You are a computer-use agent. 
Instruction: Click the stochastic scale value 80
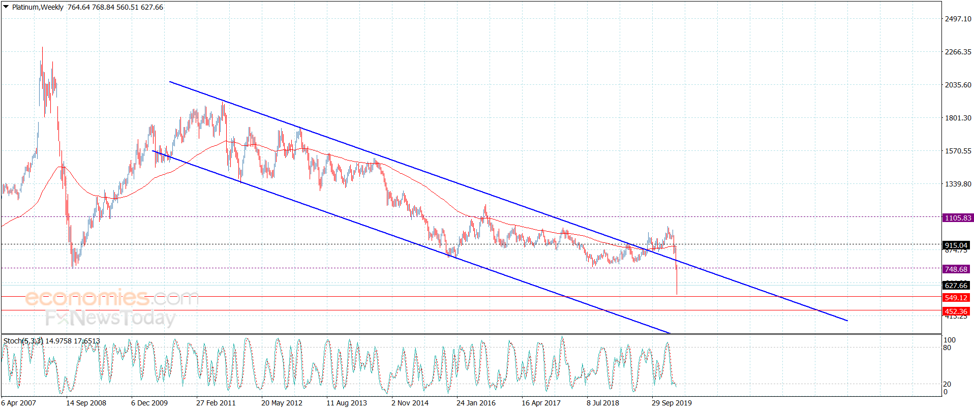[947, 348]
